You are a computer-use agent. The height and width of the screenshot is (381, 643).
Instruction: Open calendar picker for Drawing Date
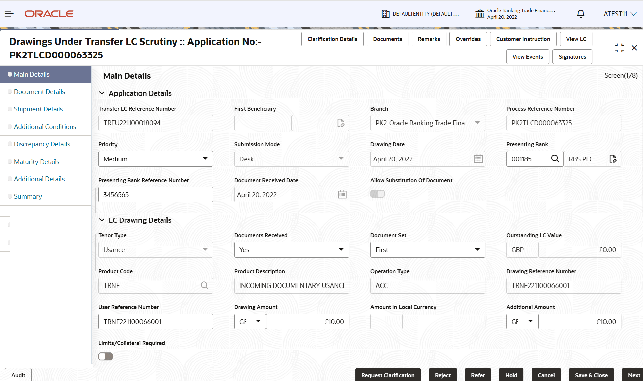coord(478,159)
